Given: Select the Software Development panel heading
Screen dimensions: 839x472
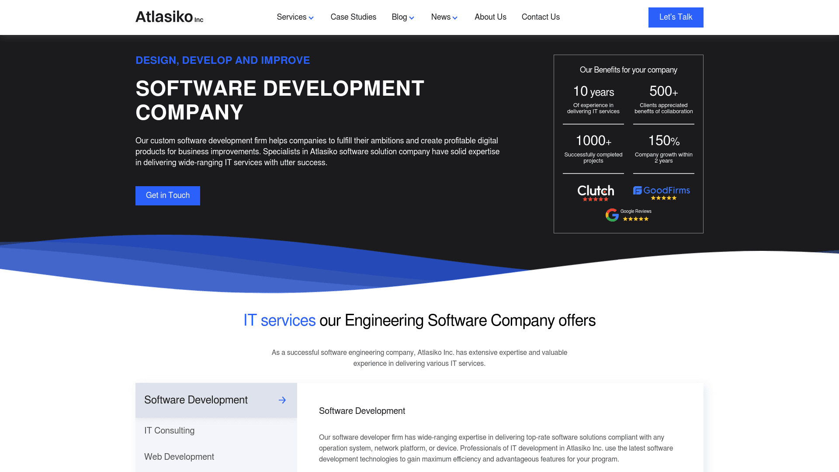Looking at the screenshot, I should 362,411.
